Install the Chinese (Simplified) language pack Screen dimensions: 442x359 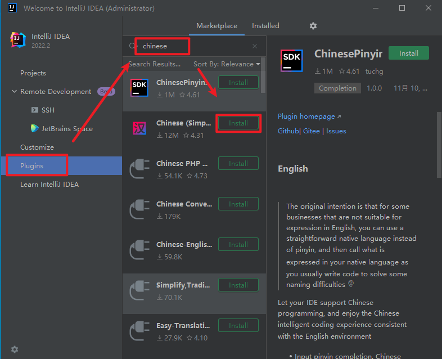238,123
